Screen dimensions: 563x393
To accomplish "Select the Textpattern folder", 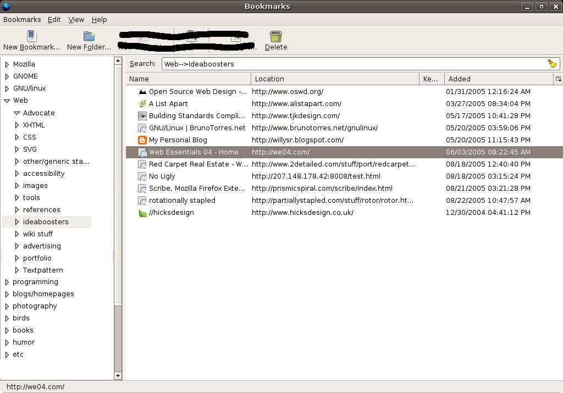I will coord(43,270).
